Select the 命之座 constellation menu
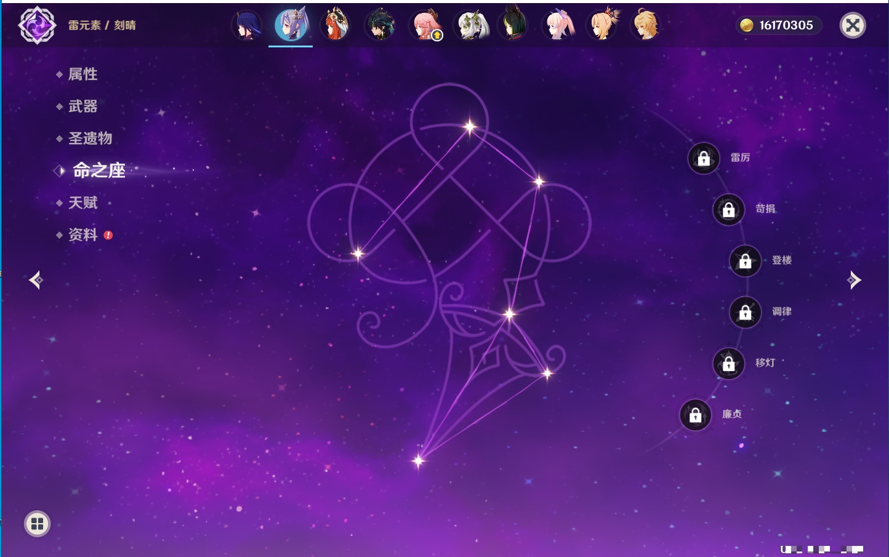This screenshot has height=557, width=889. [x=99, y=170]
